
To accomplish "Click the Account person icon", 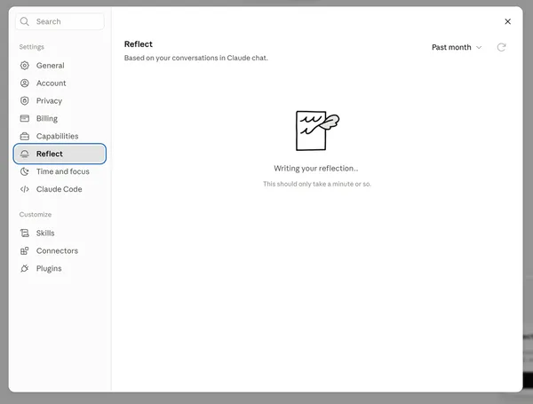I will tap(25, 83).
